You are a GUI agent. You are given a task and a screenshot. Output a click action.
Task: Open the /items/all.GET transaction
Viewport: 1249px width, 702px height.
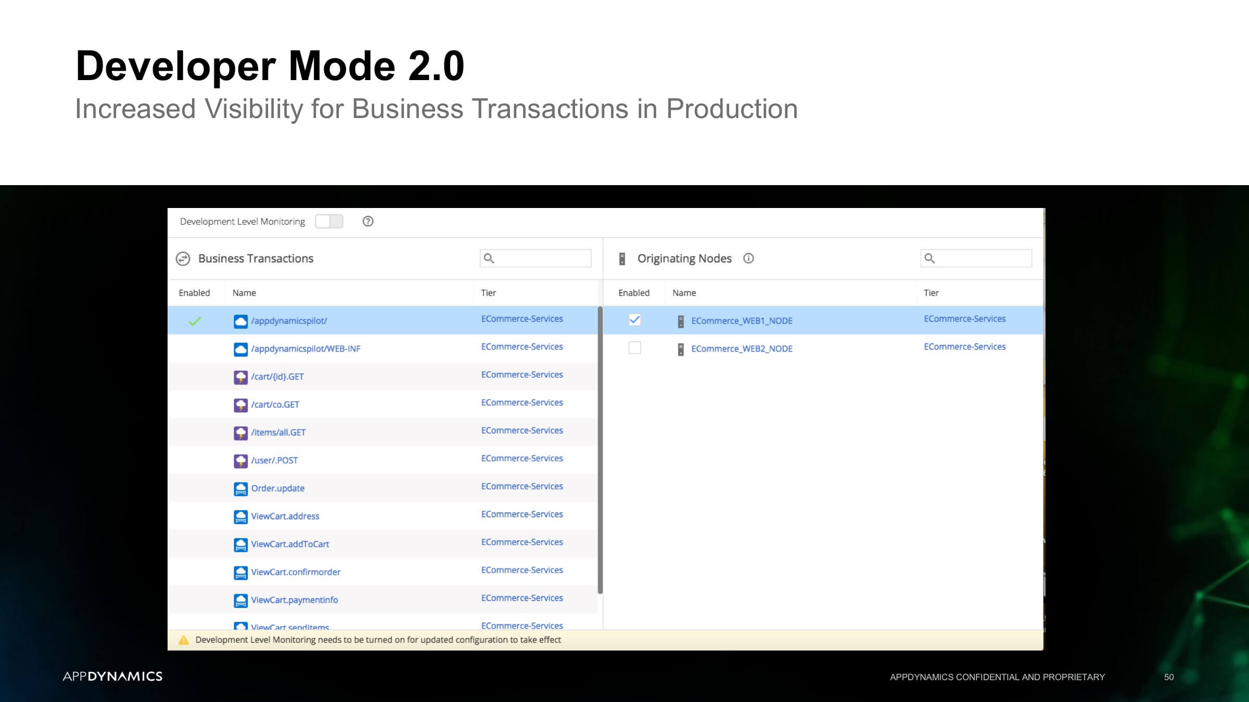(278, 433)
